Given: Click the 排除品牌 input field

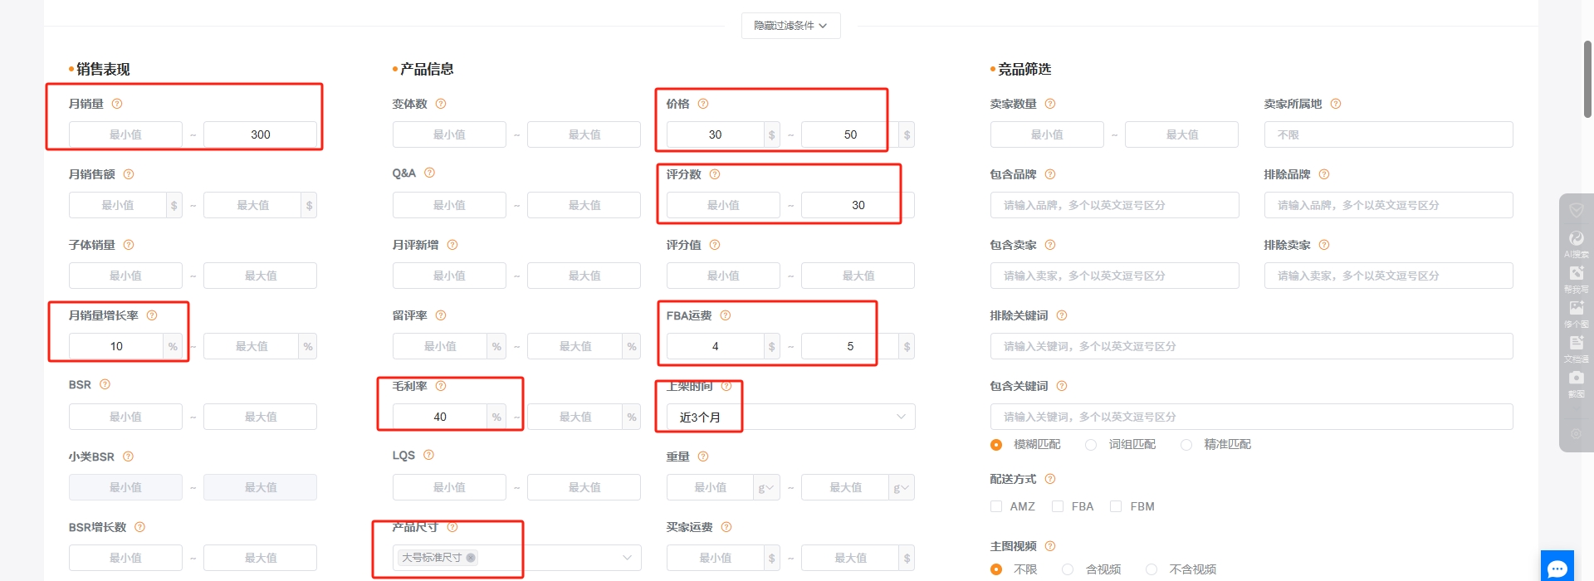Looking at the screenshot, I should [x=1388, y=205].
